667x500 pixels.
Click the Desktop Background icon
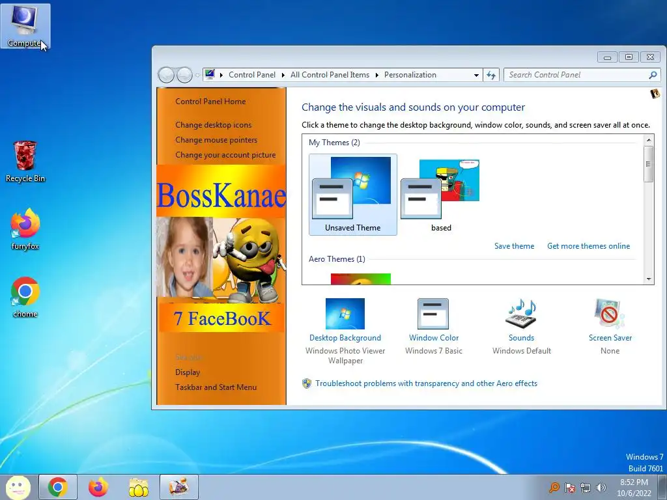click(345, 314)
